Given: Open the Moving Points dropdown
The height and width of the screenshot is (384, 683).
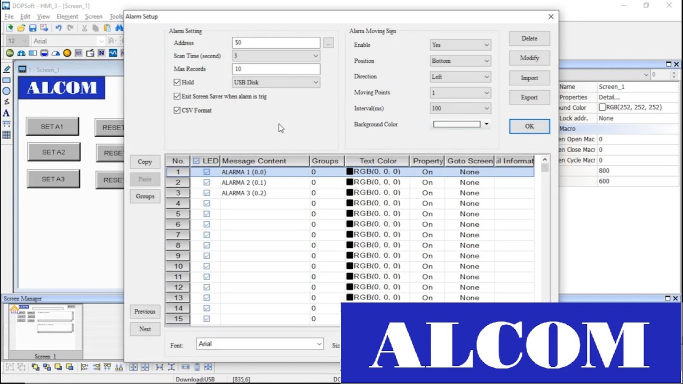Looking at the screenshot, I should click(x=460, y=93).
